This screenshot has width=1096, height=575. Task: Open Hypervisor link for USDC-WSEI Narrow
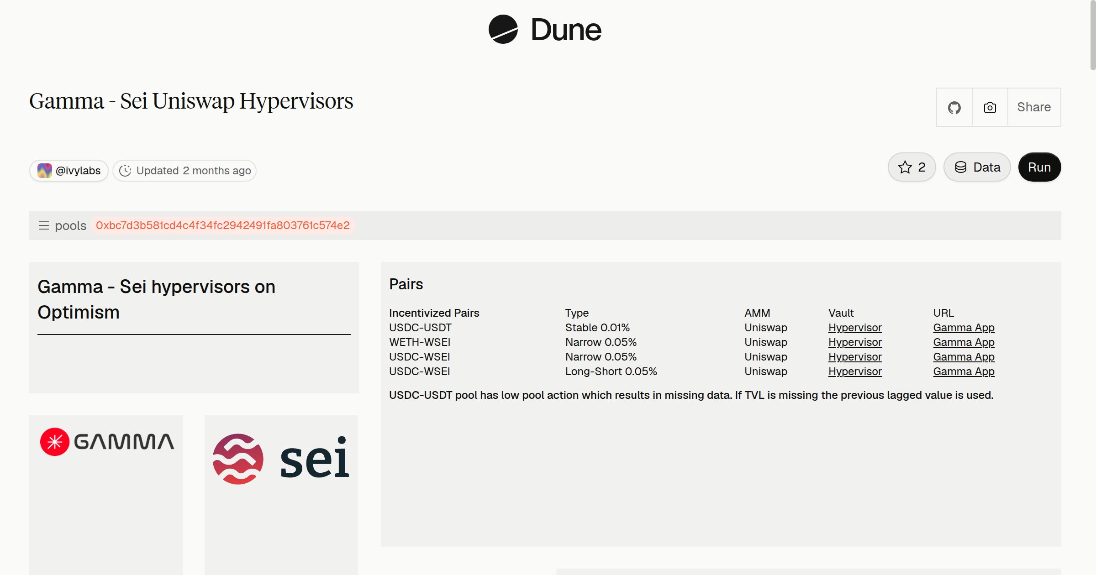click(x=855, y=357)
